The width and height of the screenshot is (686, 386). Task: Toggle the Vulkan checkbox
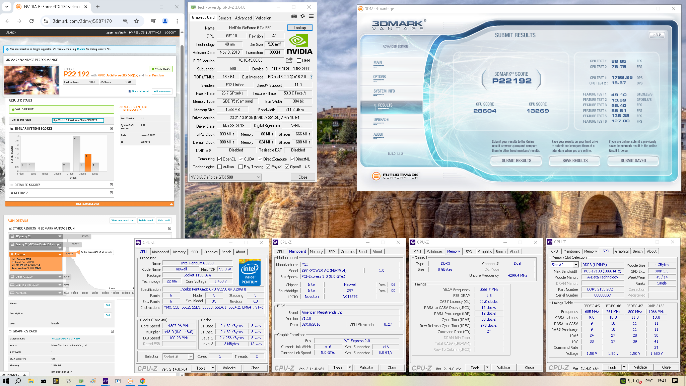click(x=219, y=167)
